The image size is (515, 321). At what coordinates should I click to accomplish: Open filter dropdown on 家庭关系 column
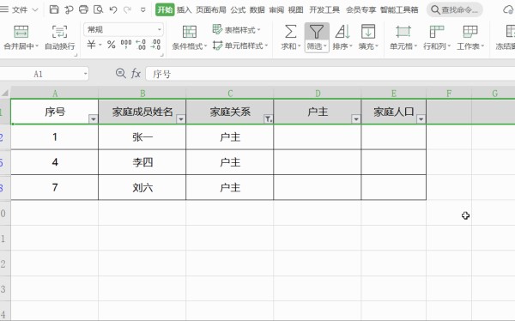[x=269, y=119]
